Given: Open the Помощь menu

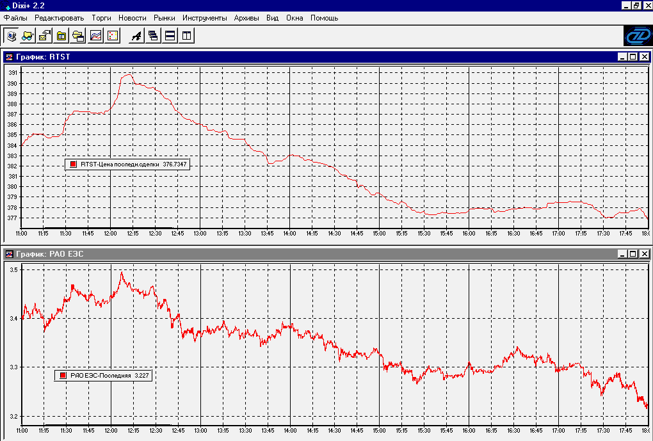Looking at the screenshot, I should (324, 18).
